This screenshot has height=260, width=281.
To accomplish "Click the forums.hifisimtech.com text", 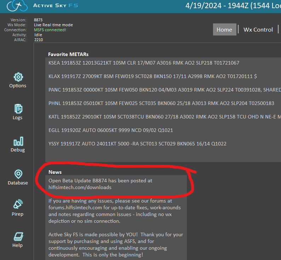I will (75, 208).
